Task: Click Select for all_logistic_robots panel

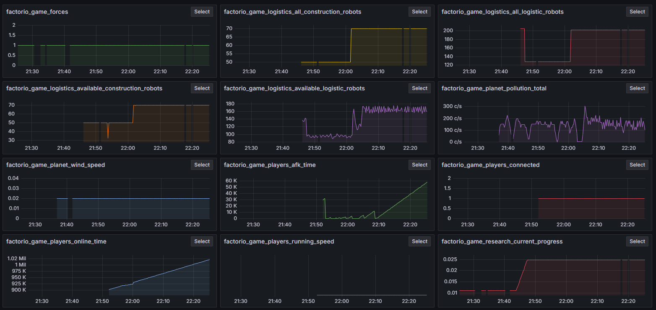Action: click(637, 12)
